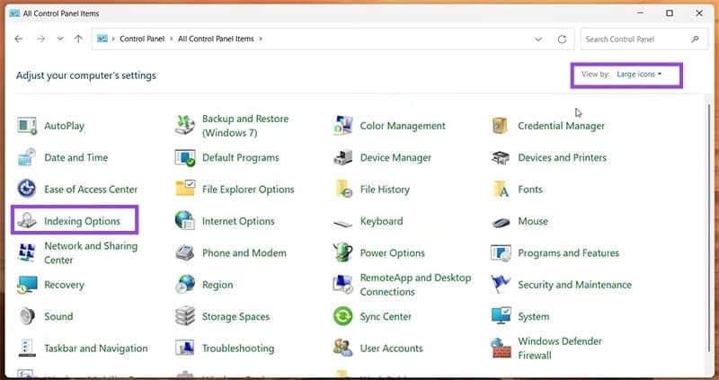Click the Devices and Printers icon

[501, 157]
